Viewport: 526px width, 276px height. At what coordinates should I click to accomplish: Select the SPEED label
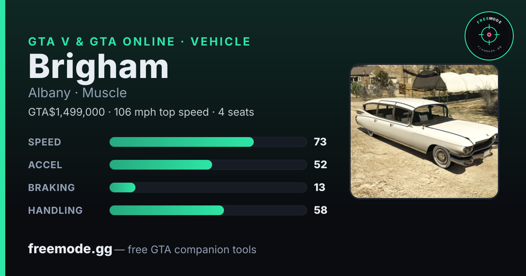coord(45,142)
